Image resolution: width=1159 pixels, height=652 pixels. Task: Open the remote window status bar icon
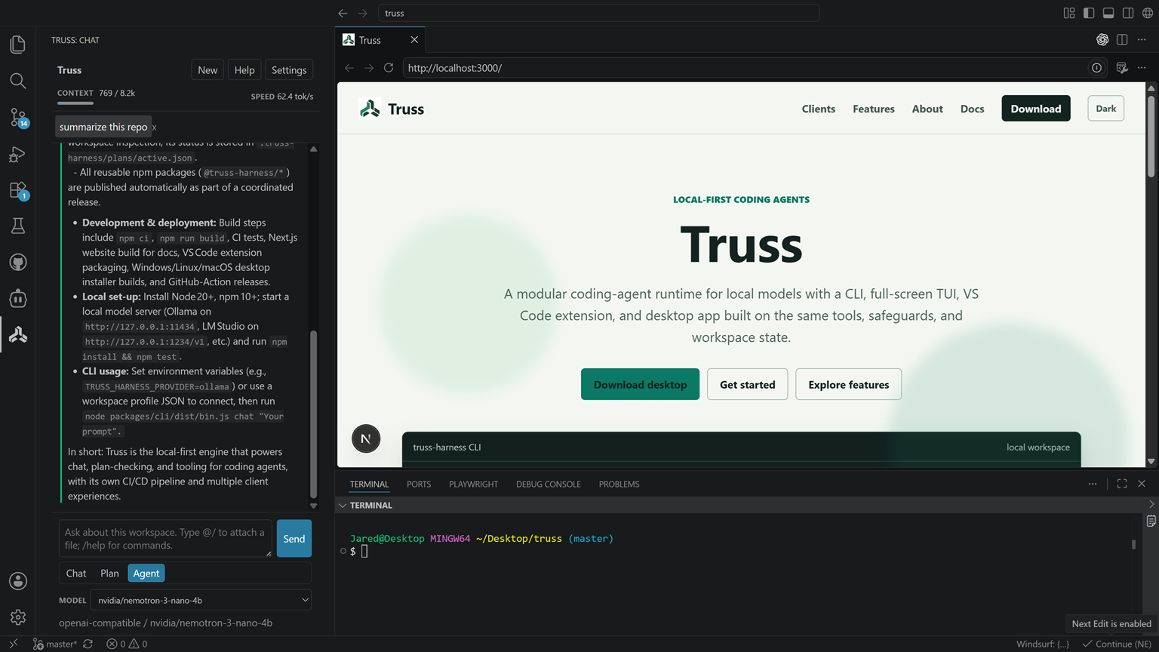[13, 644]
